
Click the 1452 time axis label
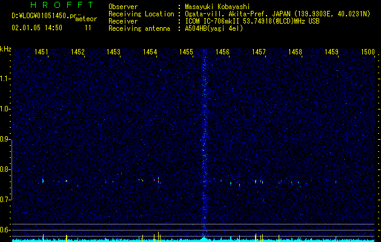coord(78,51)
